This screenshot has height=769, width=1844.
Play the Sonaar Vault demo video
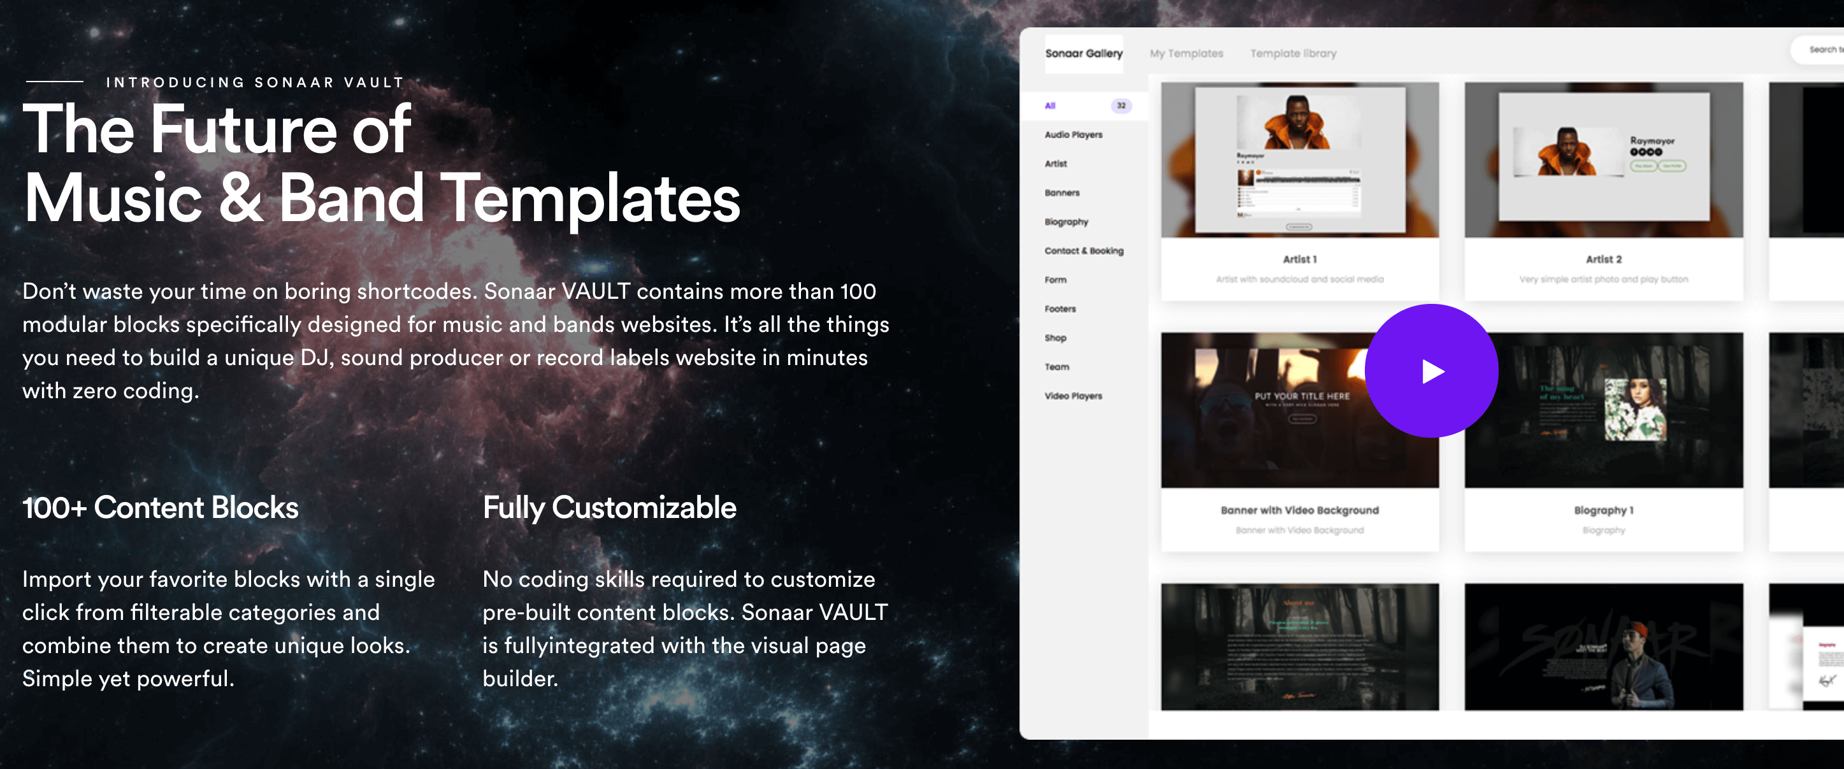pos(1431,371)
